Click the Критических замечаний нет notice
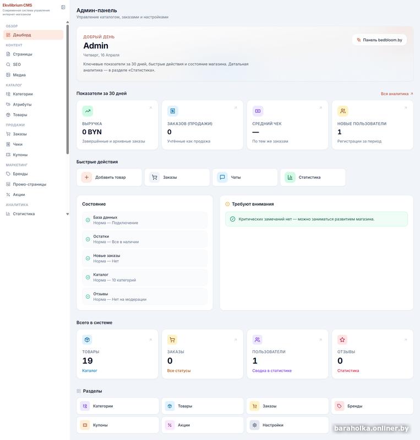 click(x=317, y=219)
